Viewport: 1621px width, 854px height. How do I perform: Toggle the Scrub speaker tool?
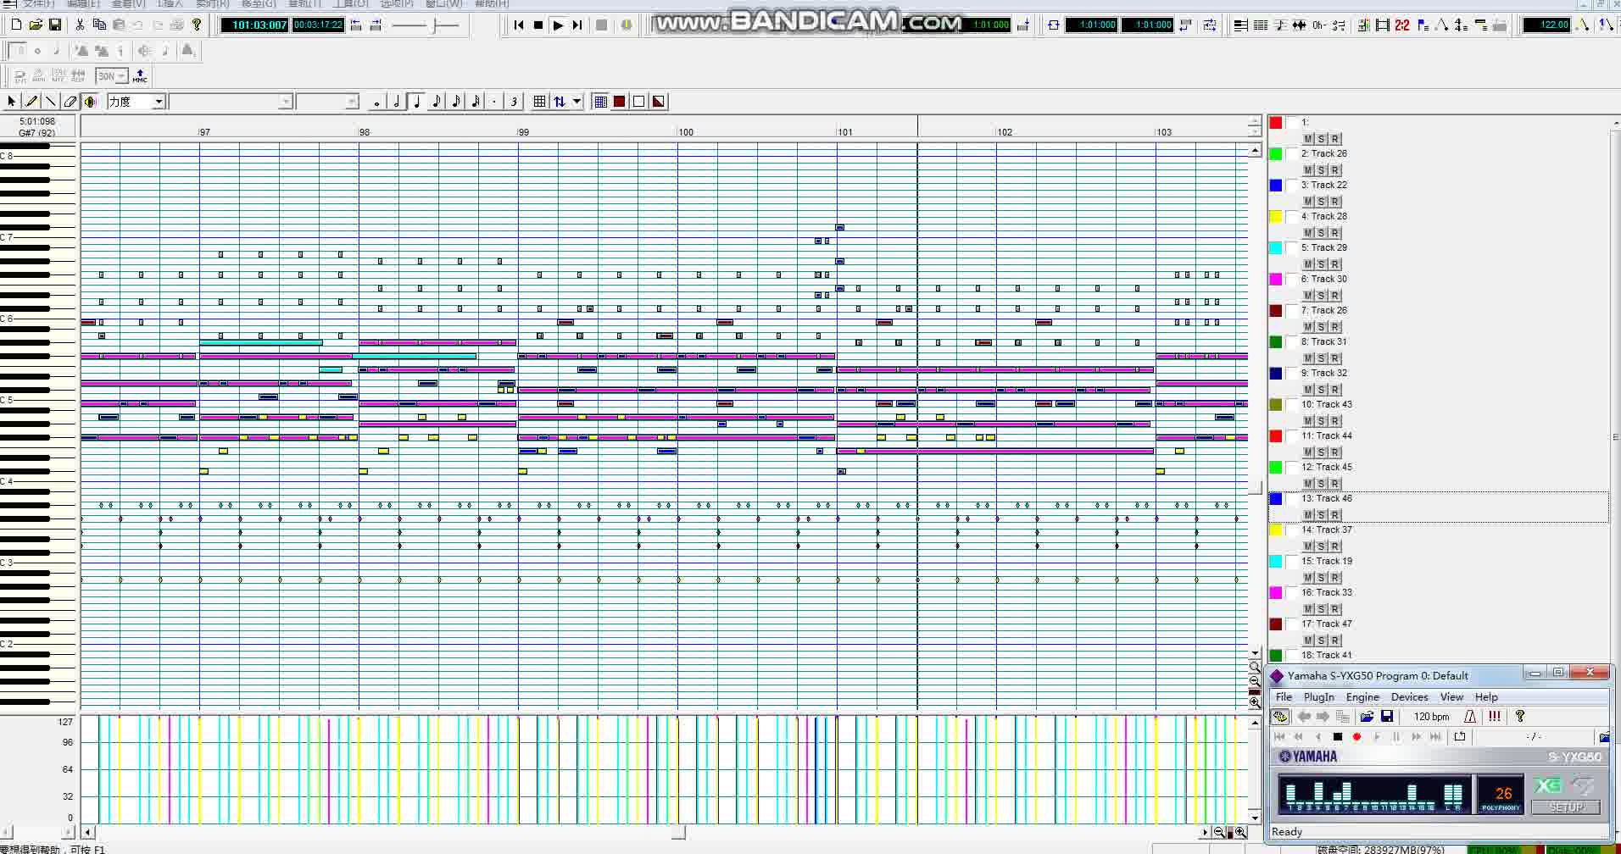(x=90, y=102)
